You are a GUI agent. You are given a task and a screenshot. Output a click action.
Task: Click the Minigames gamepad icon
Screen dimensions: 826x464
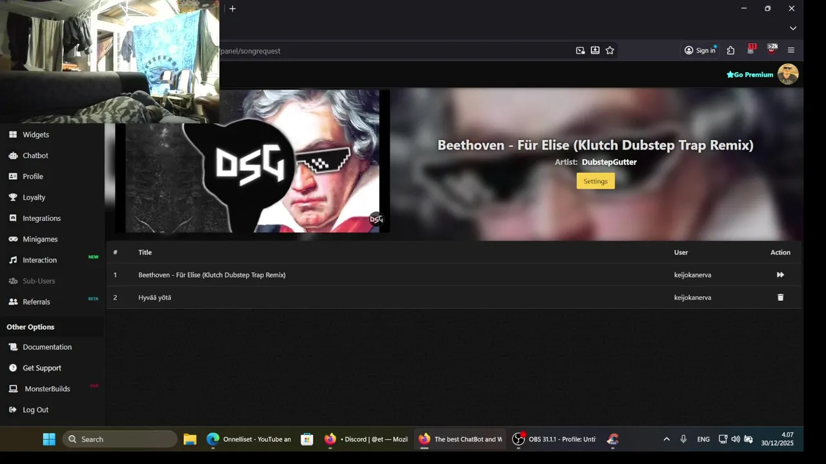13,239
